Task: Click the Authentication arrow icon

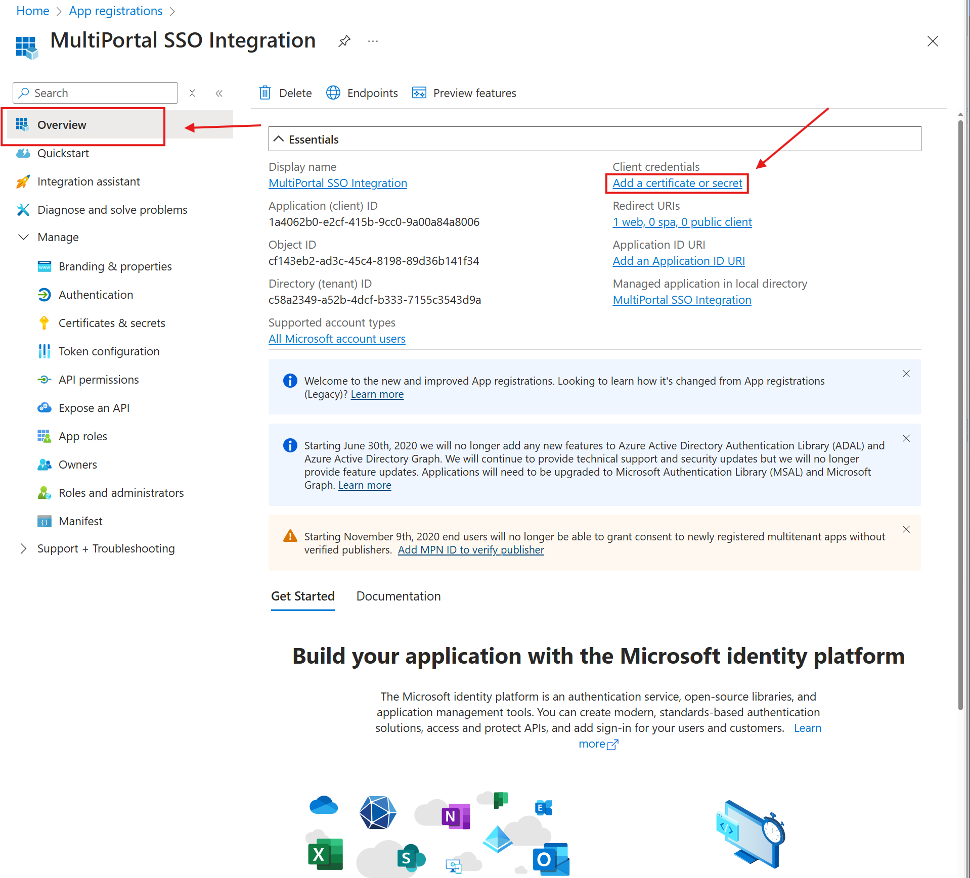Action: pyautogui.click(x=45, y=295)
